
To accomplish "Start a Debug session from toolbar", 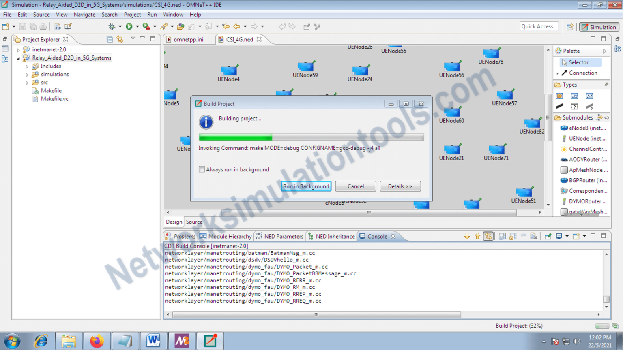I will pyautogui.click(x=112, y=26).
